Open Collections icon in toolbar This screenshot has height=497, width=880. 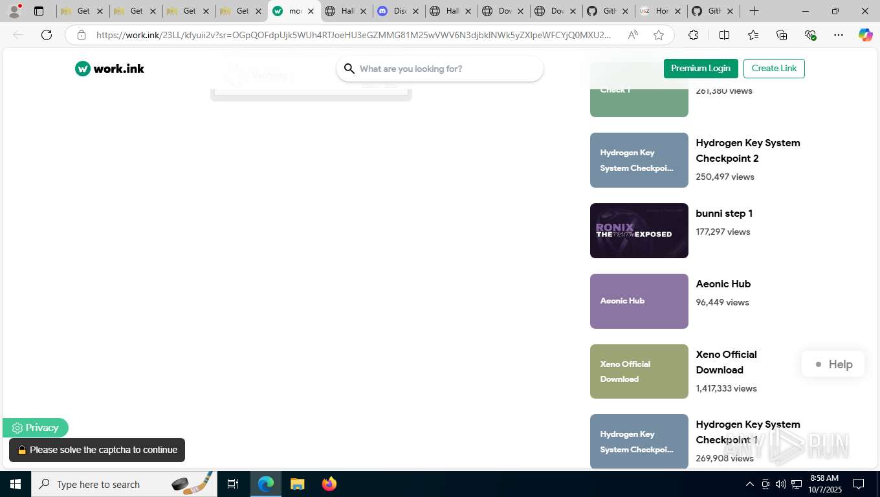(x=782, y=35)
